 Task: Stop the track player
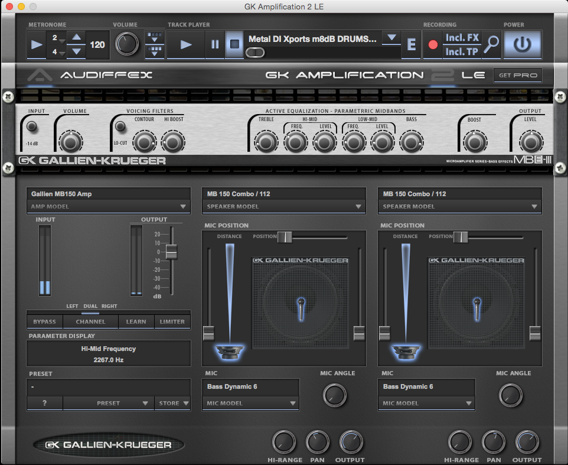point(234,45)
